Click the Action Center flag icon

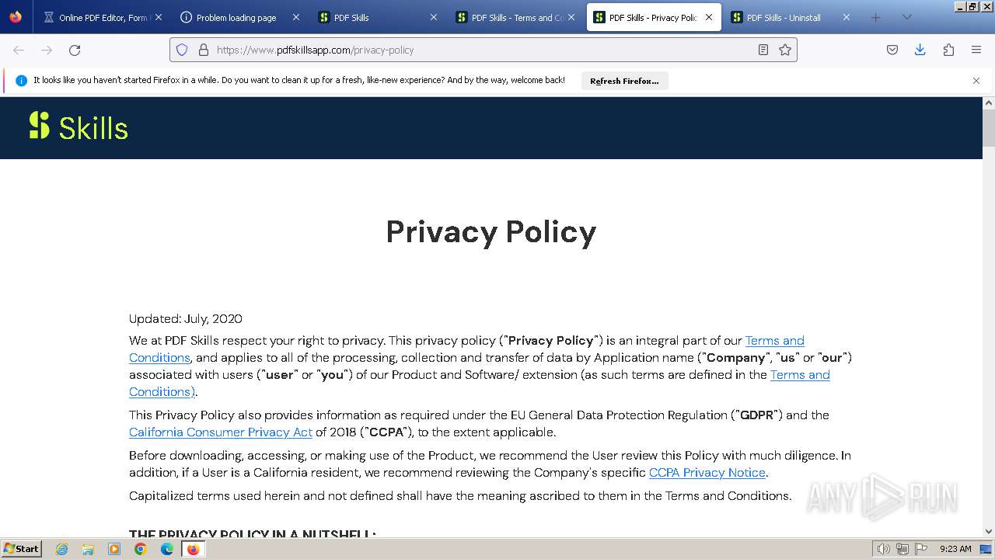(921, 549)
